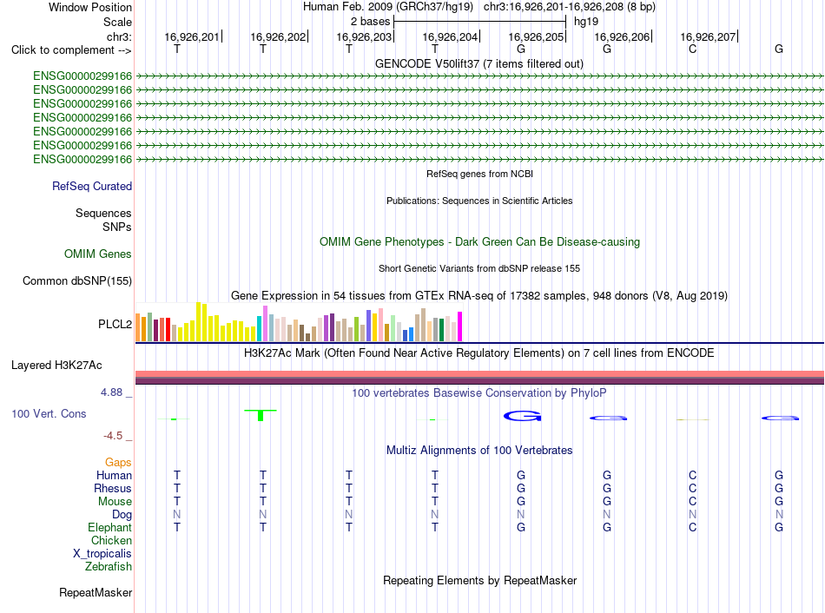Viewport: 825px width, 613px height.
Task: Click coordinate label 16,926,207
Action: pos(708,36)
